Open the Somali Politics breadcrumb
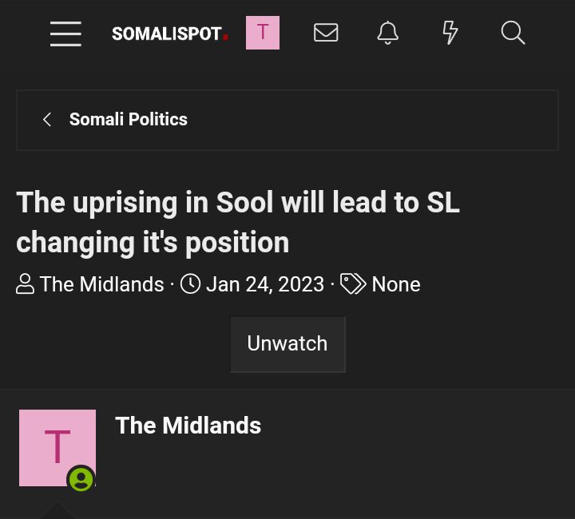This screenshot has width=575, height=519. click(129, 119)
